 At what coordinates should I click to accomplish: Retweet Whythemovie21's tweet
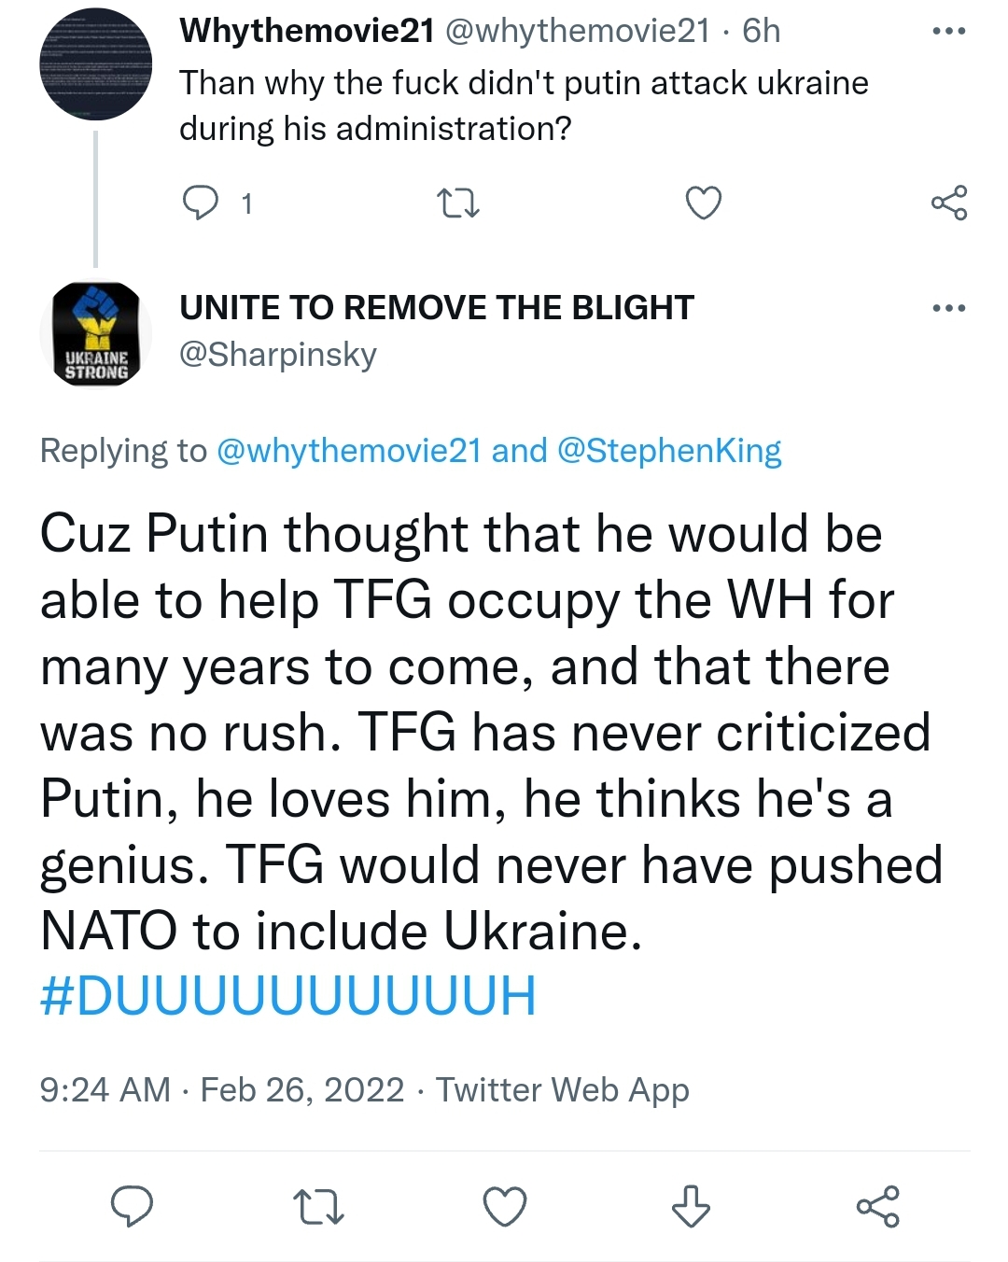pyautogui.click(x=458, y=203)
